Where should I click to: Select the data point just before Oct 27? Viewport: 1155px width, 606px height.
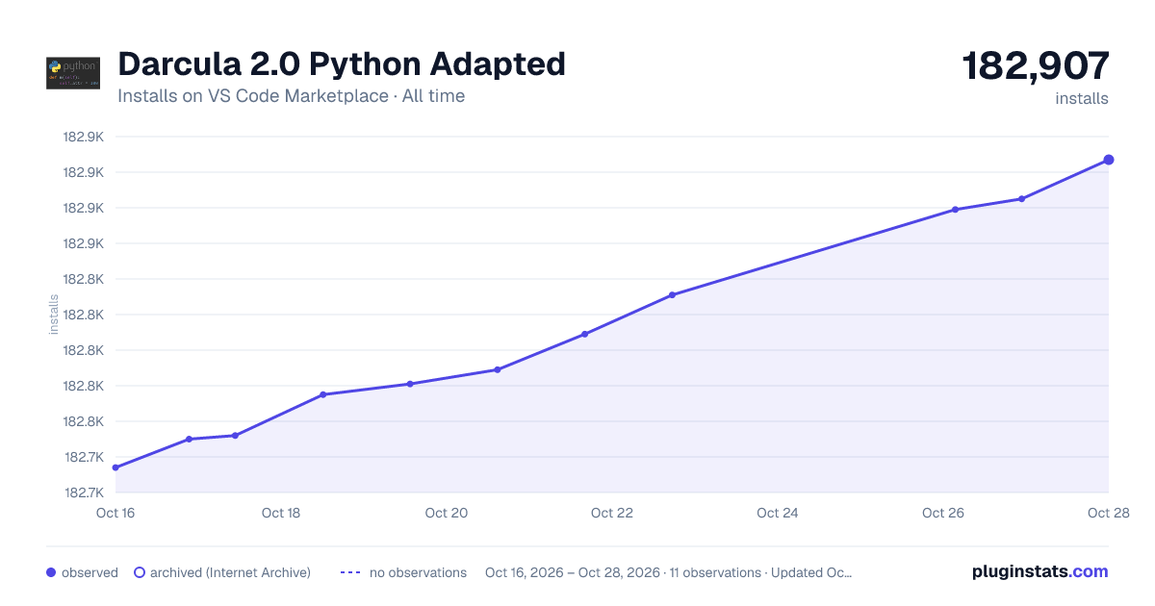[x=1021, y=199]
